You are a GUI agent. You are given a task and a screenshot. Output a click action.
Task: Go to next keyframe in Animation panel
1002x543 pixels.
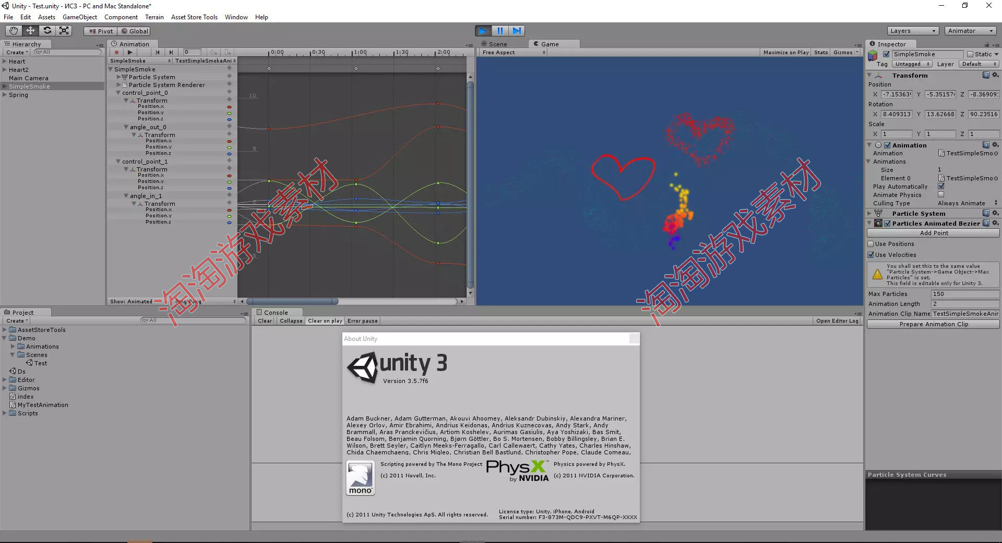(x=171, y=52)
